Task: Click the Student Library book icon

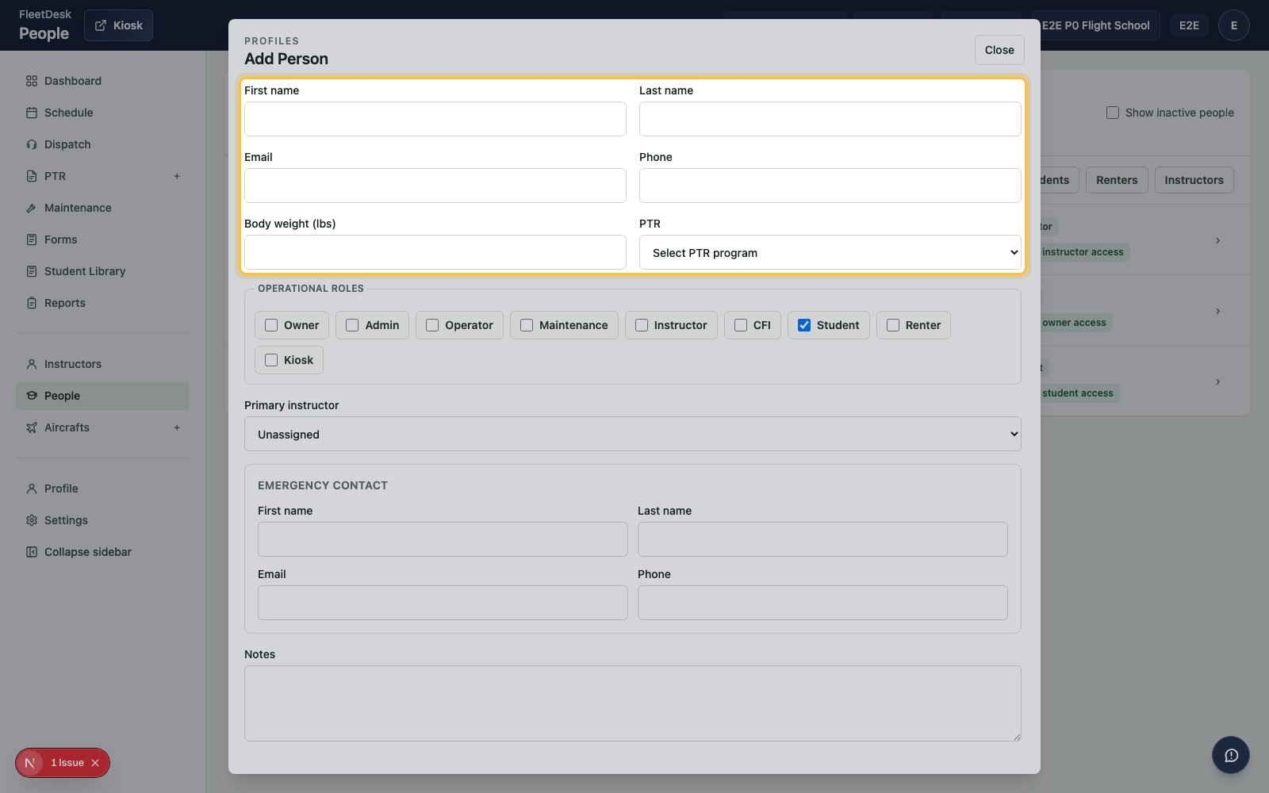Action: pyautogui.click(x=32, y=271)
